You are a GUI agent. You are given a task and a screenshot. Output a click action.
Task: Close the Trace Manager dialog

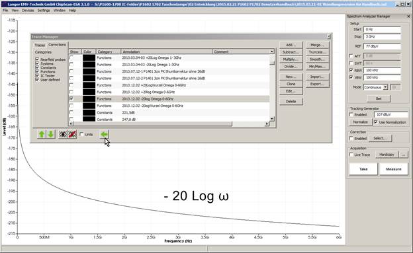328,36
